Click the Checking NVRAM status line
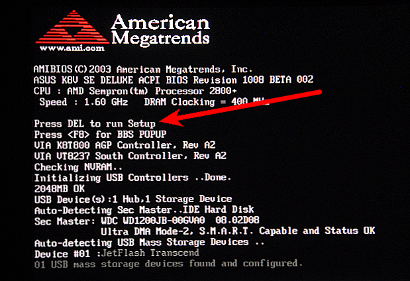The image size is (410, 281). point(78,167)
